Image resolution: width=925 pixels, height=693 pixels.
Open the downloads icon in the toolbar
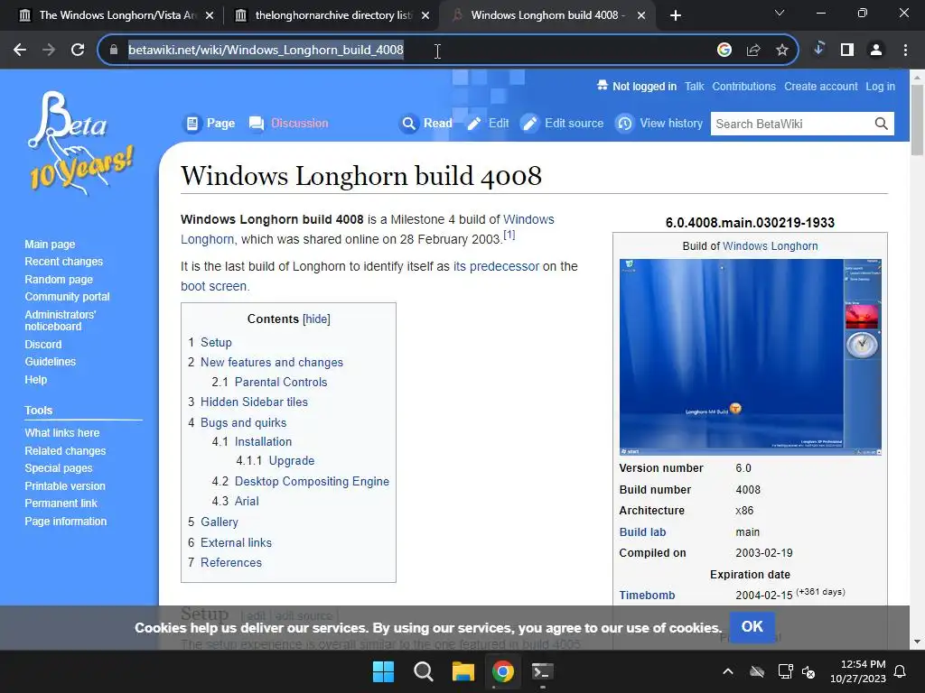coord(818,50)
